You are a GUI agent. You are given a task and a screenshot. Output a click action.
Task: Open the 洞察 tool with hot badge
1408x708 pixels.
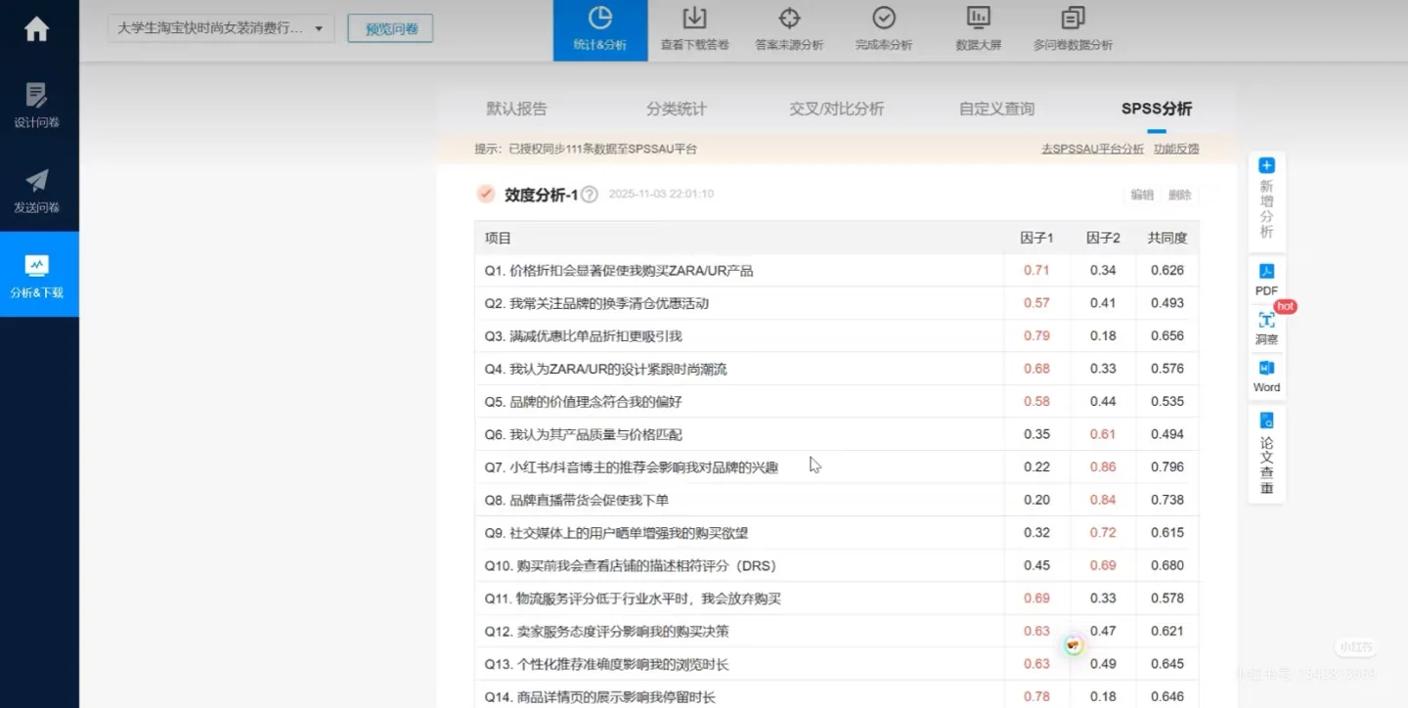(1265, 326)
